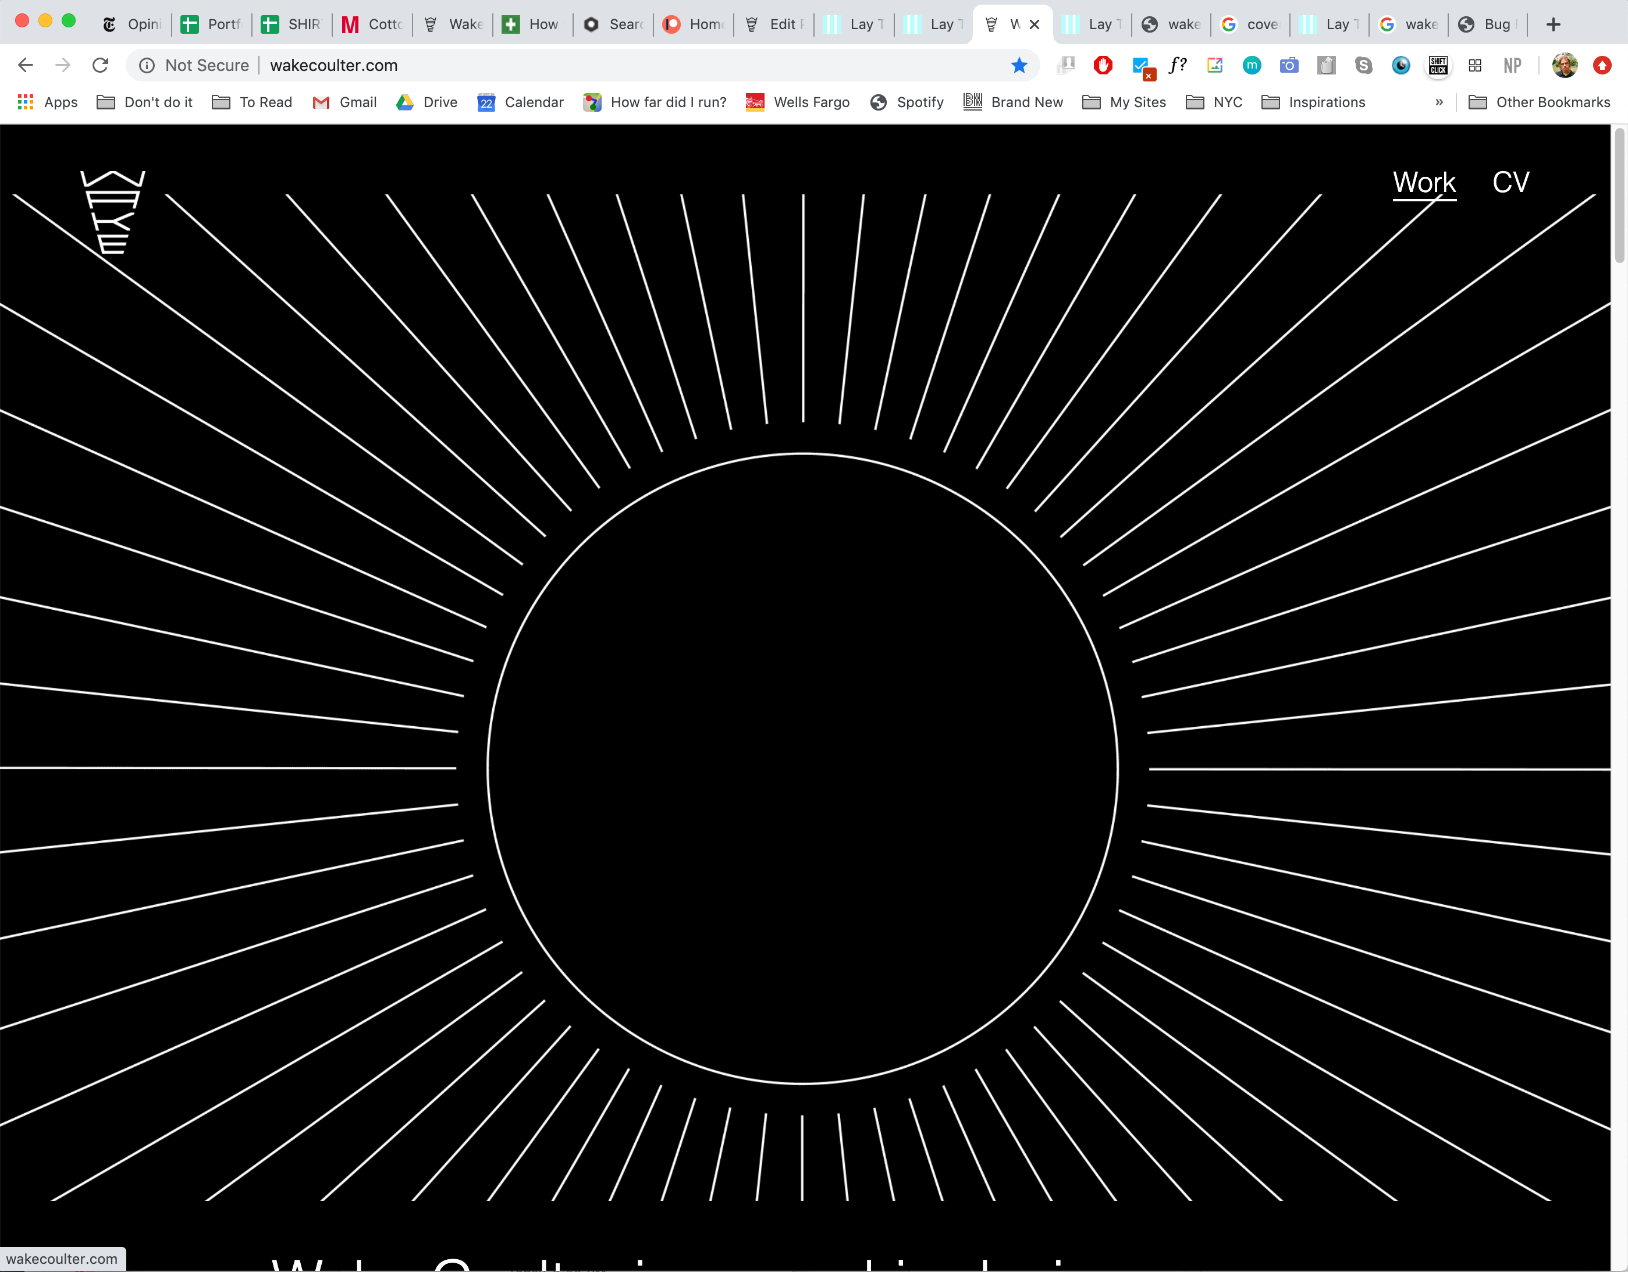The image size is (1628, 1272).
Task: Toggle the bookmark star for this page
Action: [x=1019, y=66]
